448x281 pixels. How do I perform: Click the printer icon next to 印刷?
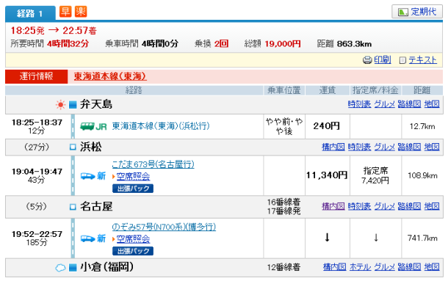[x=367, y=60]
